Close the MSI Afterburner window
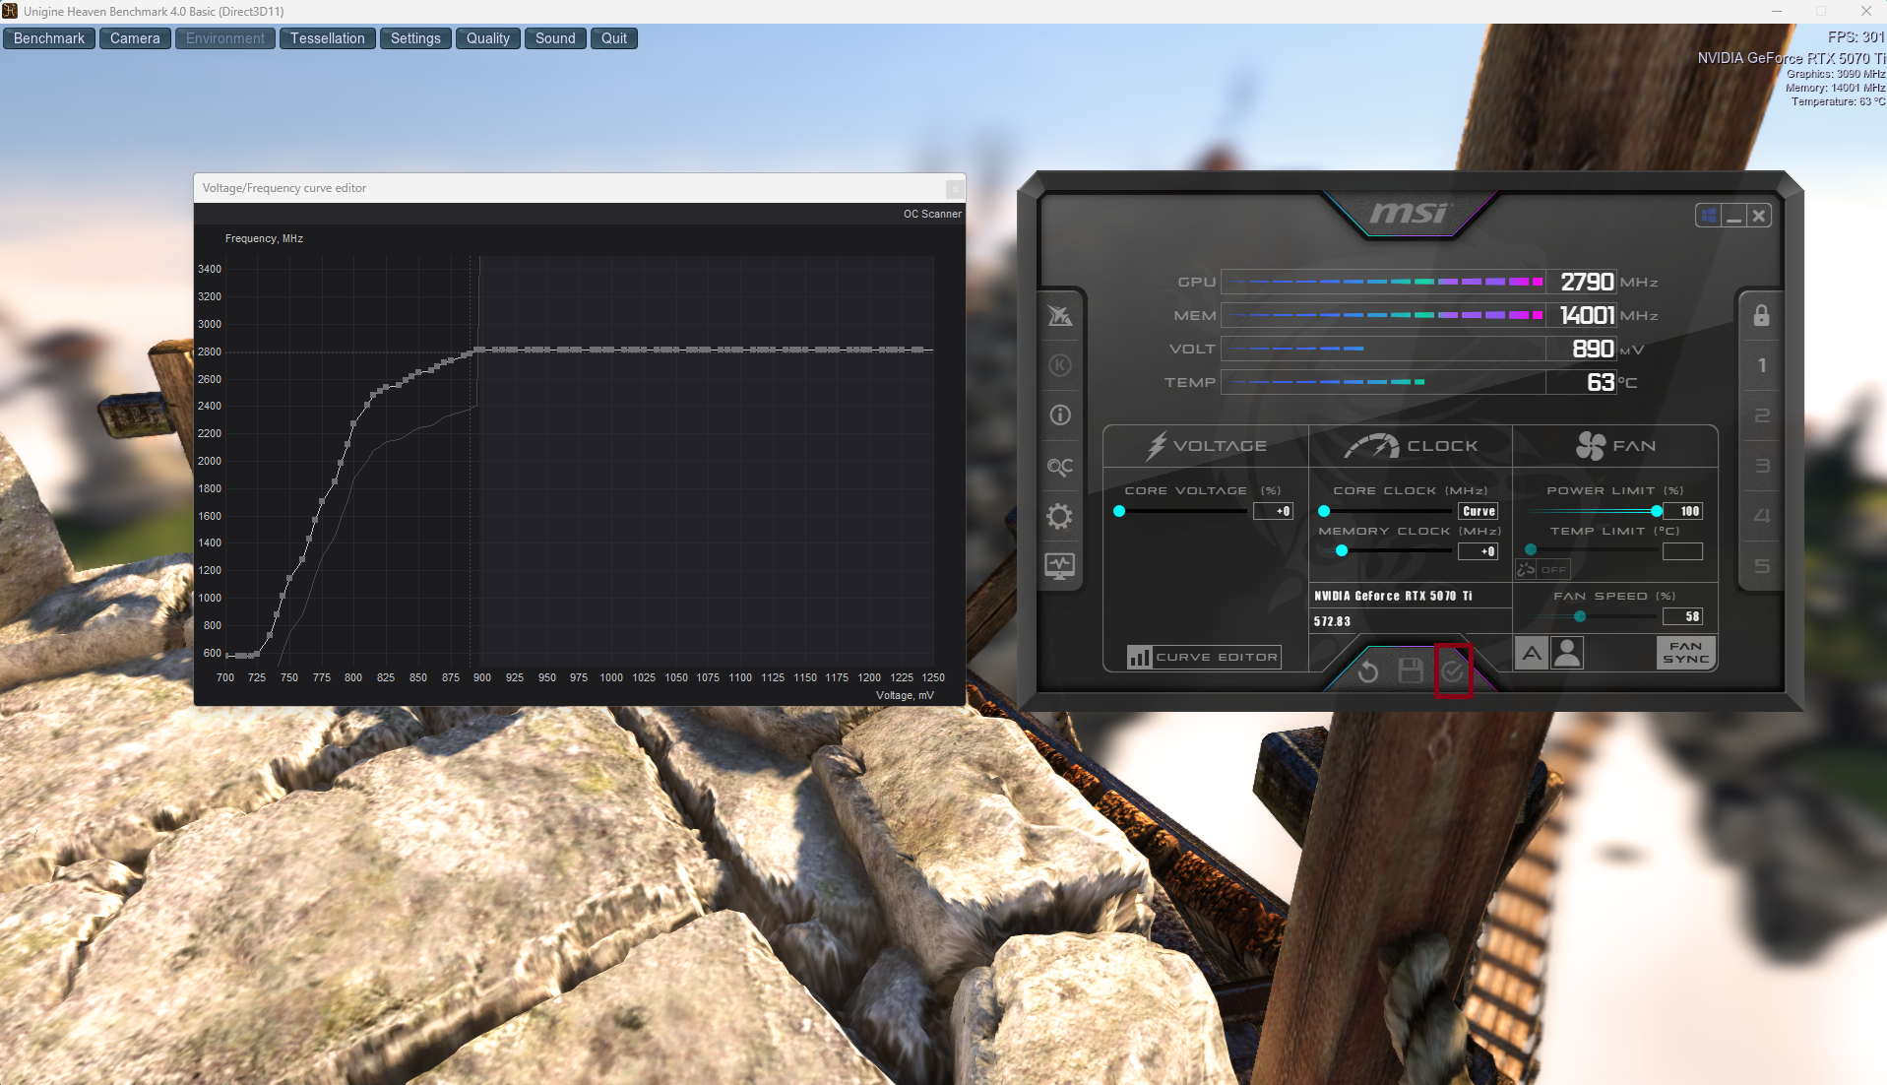Image resolution: width=1887 pixels, height=1085 pixels. pyautogui.click(x=1759, y=215)
